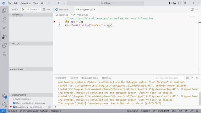This screenshot has width=201, height=113.
Task: Close the Program.cs tab
Action: [94, 9]
